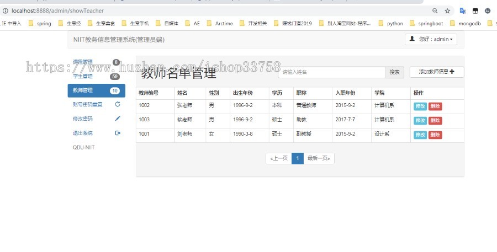The width and height of the screenshot is (497, 252).
Task: Bookmark this page with the star icon
Action: (x=447, y=11)
